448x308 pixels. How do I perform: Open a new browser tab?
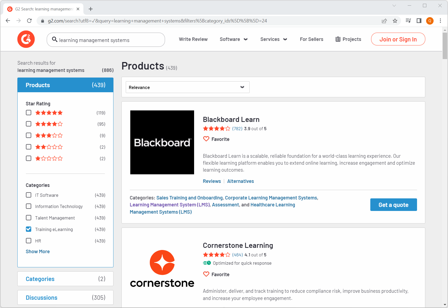click(x=91, y=9)
